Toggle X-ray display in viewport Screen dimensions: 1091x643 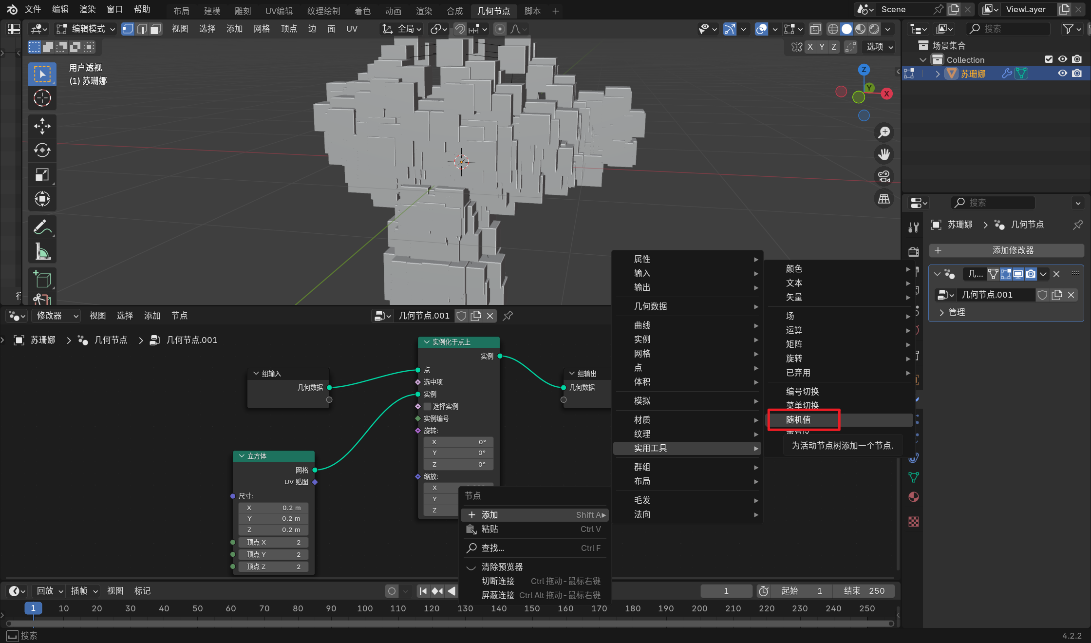pyautogui.click(x=815, y=29)
